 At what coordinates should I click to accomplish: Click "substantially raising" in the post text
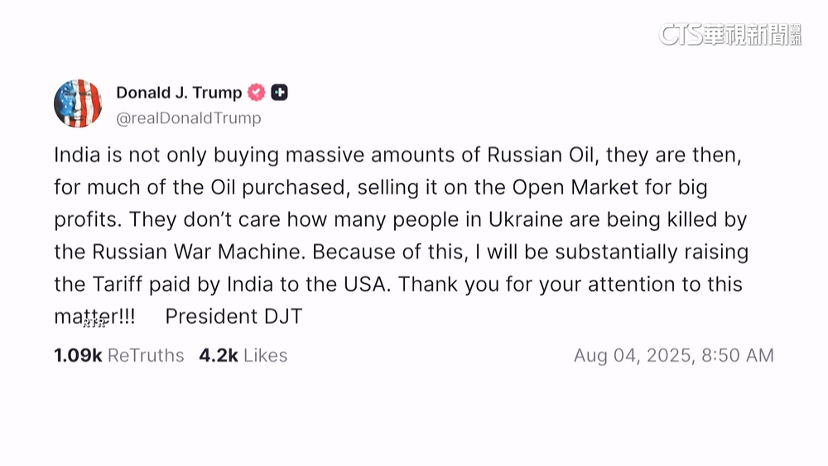pos(656,252)
